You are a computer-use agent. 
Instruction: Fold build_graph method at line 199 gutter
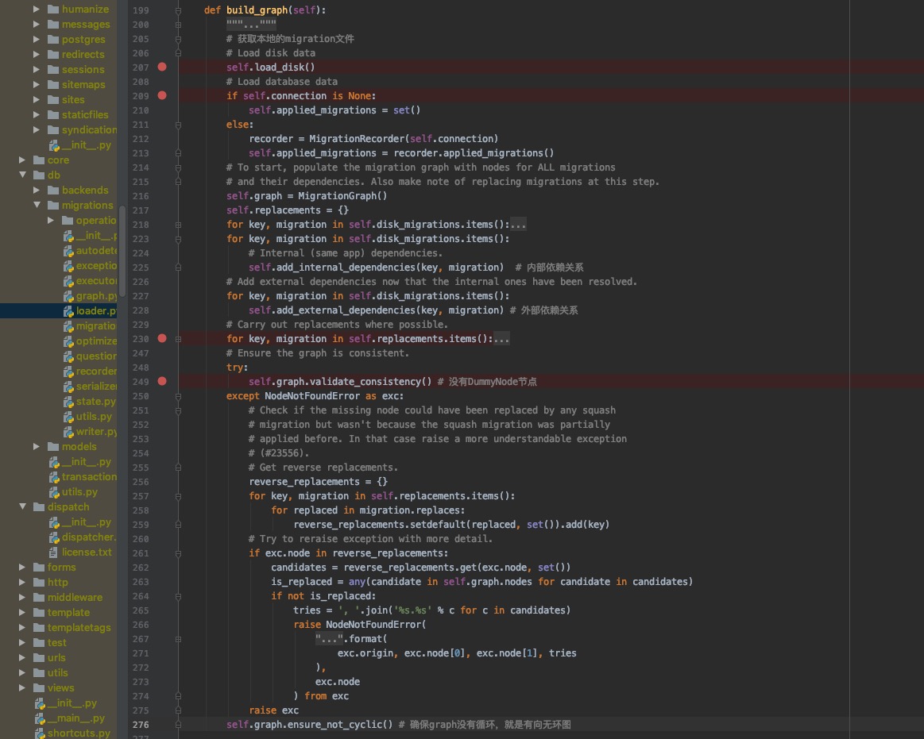(178, 10)
